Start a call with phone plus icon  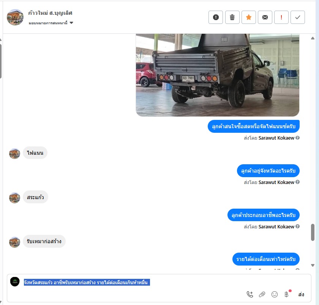pyautogui.click(x=250, y=294)
